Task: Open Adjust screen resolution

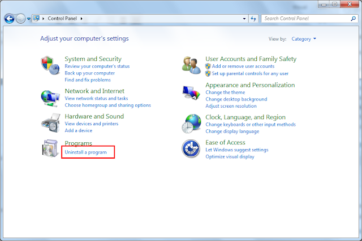Action: (231, 106)
